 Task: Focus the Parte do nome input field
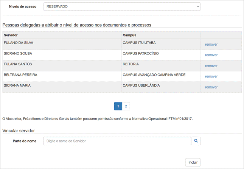click(x=117, y=141)
